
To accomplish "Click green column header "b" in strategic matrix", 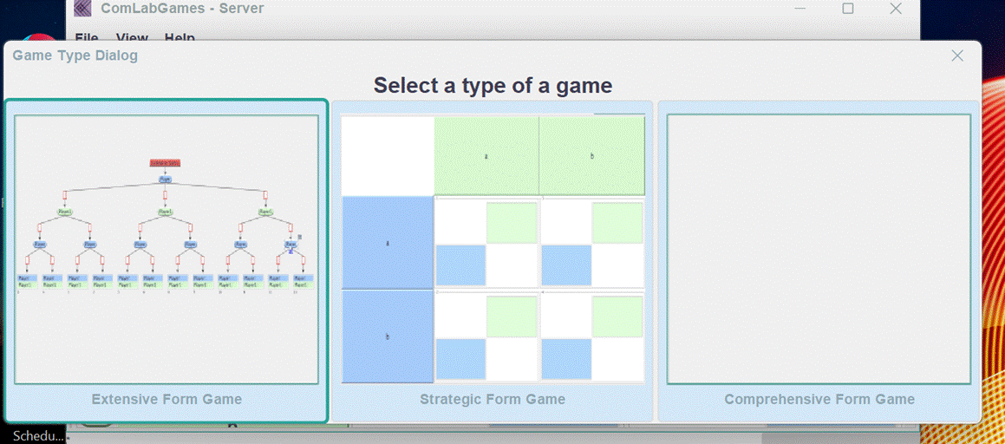I will pos(592,156).
